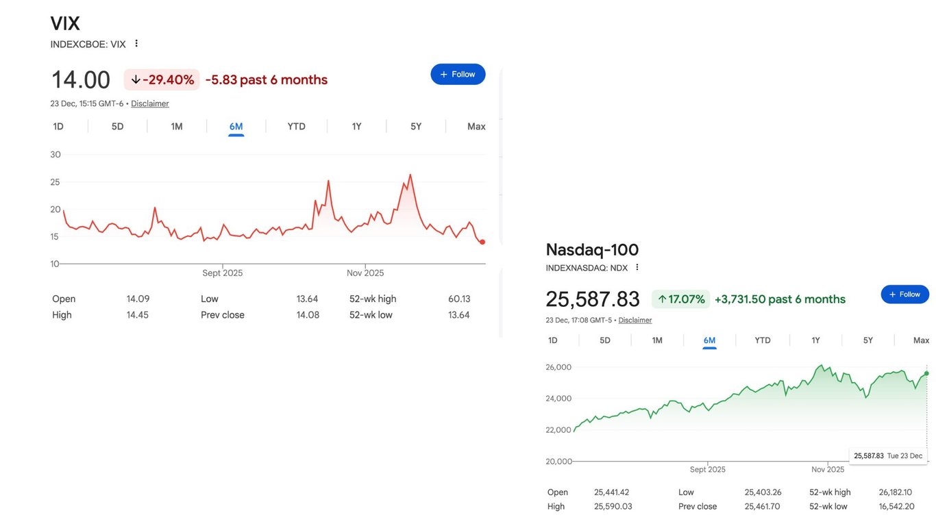Show VIX 5Y history

click(416, 127)
